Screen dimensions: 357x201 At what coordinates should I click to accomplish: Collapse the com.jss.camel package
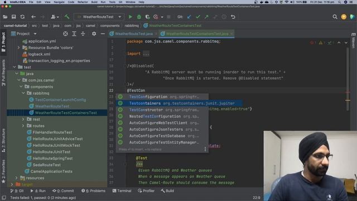tap(19, 80)
